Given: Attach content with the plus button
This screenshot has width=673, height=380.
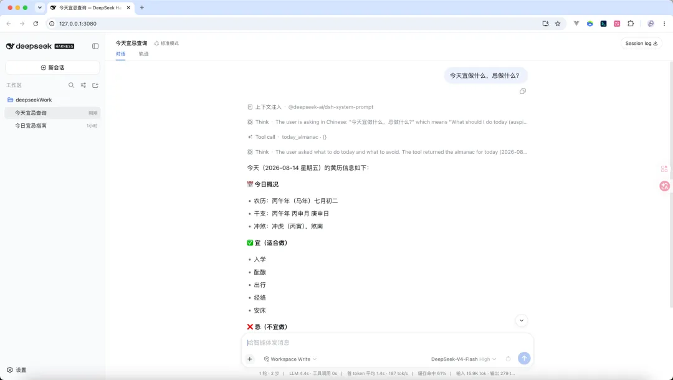Looking at the screenshot, I should click(x=250, y=359).
